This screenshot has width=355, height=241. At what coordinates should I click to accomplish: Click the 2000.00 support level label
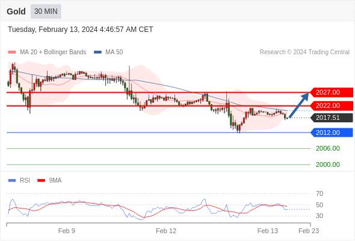(x=328, y=164)
